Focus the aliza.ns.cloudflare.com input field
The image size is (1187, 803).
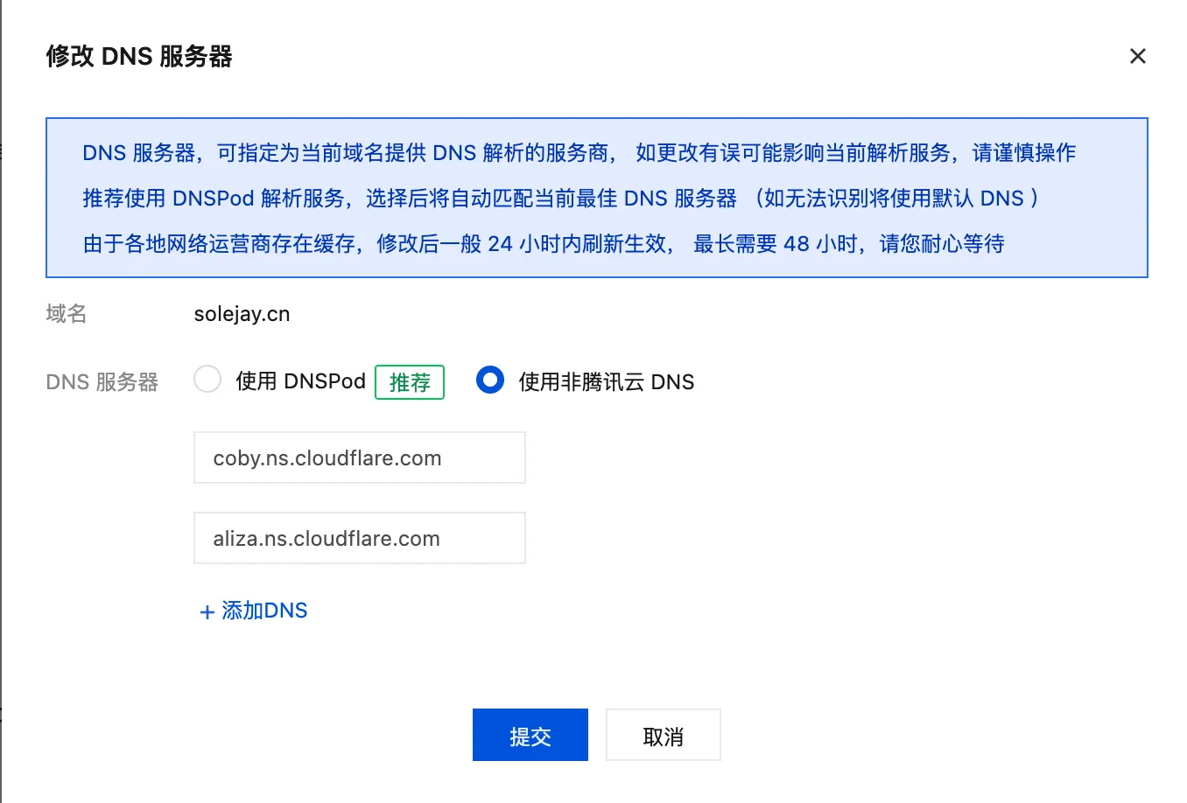point(359,538)
